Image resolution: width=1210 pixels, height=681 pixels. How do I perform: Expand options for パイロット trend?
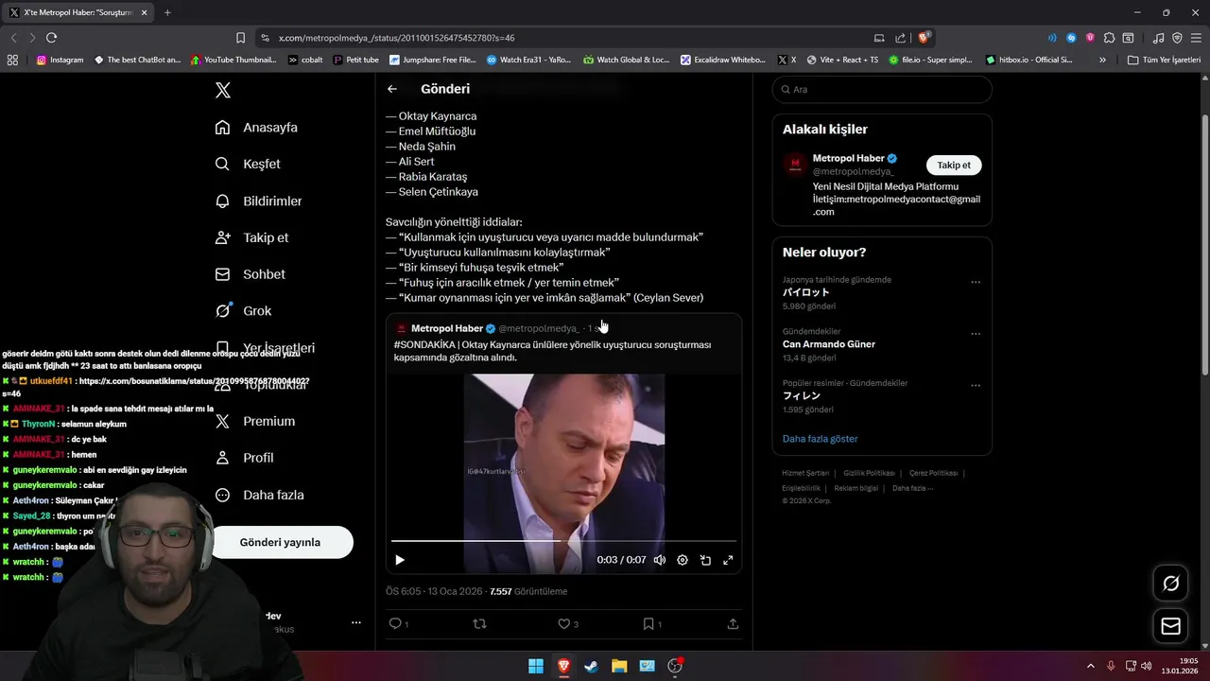[x=976, y=282]
